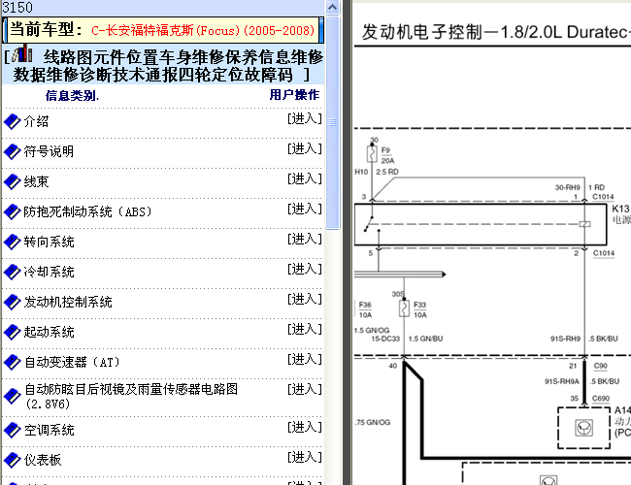Click the book icon beside 符号说明
Image resolution: width=631 pixels, height=485 pixels.
pyautogui.click(x=12, y=151)
